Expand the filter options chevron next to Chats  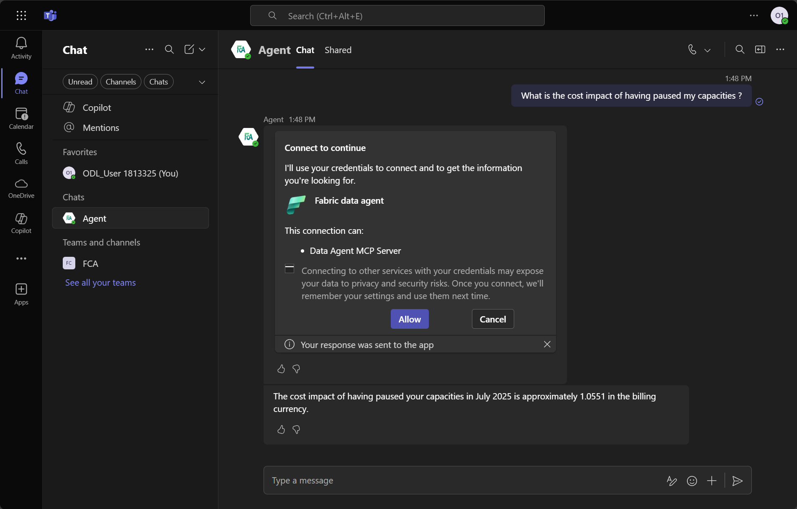tap(202, 82)
